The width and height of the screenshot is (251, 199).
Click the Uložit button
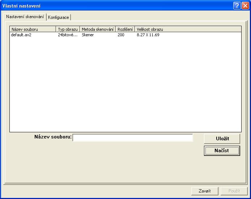pos(222,139)
